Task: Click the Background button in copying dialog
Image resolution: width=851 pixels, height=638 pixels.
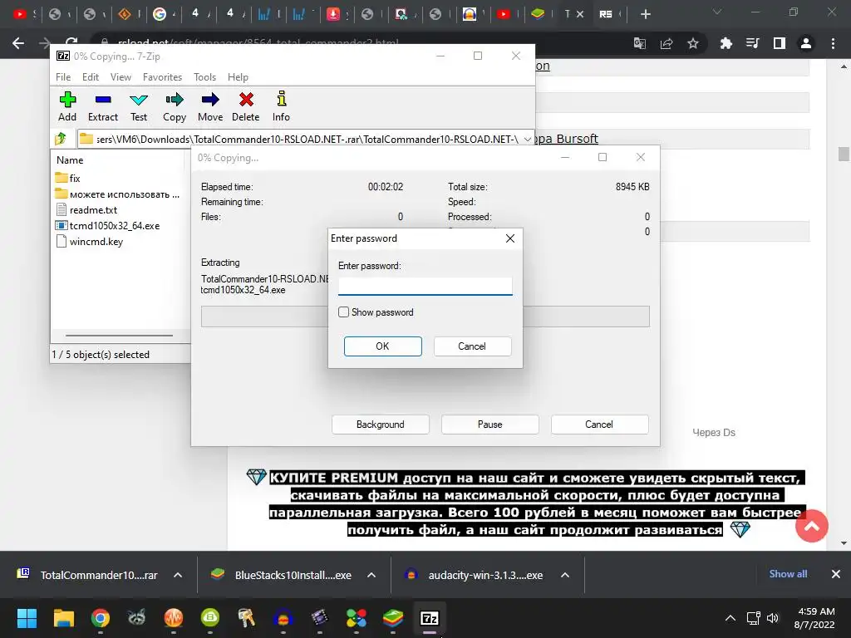Action: (380, 425)
